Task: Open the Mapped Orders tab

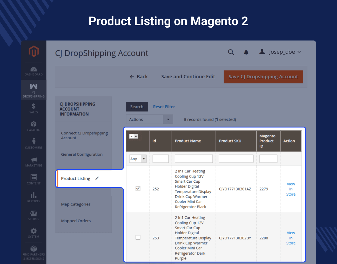Action: [76, 221]
